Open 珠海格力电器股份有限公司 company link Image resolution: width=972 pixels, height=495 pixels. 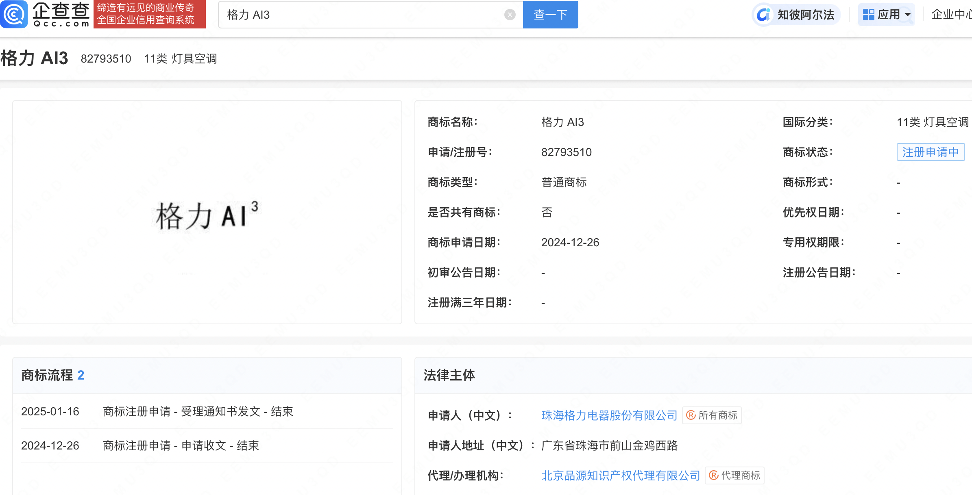point(609,415)
